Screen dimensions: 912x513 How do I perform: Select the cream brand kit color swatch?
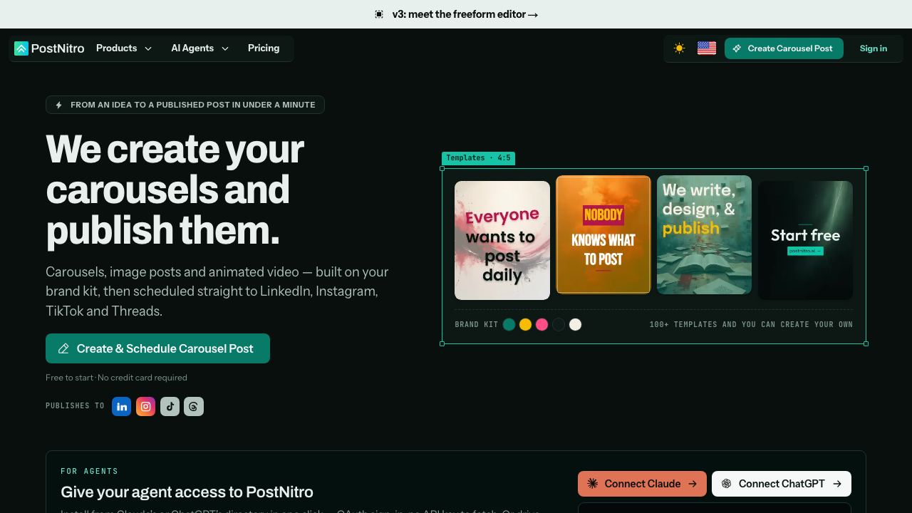[575, 325]
